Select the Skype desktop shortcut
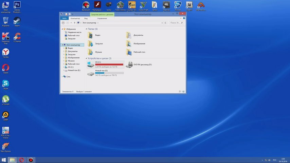 point(6,85)
